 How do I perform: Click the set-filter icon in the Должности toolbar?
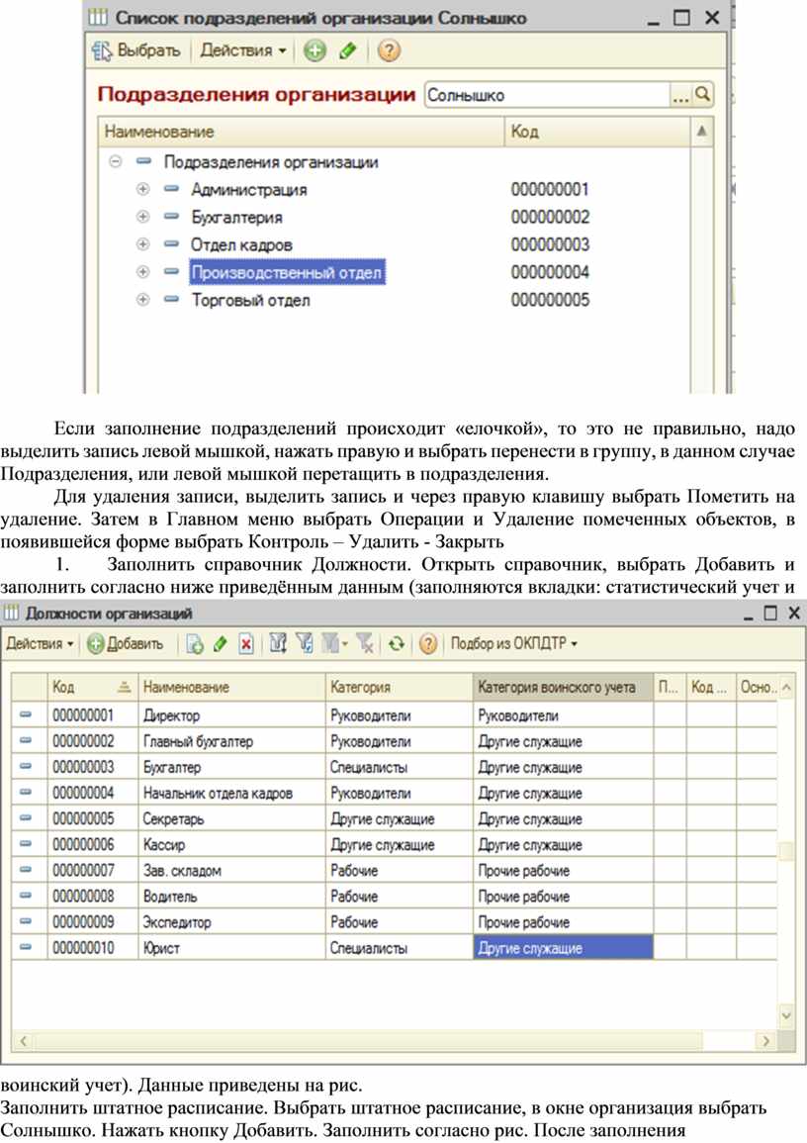[x=278, y=643]
